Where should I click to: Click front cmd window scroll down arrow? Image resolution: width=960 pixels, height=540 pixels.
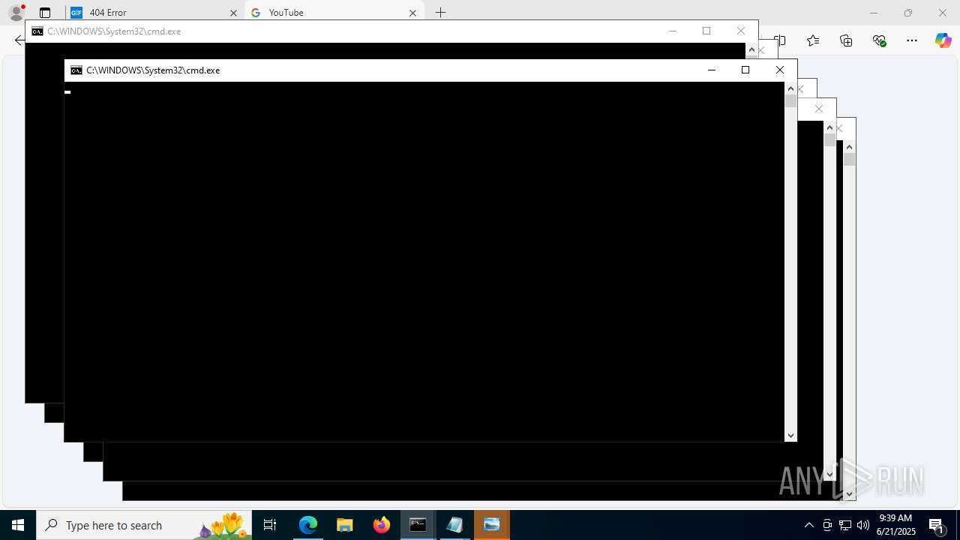click(x=790, y=436)
